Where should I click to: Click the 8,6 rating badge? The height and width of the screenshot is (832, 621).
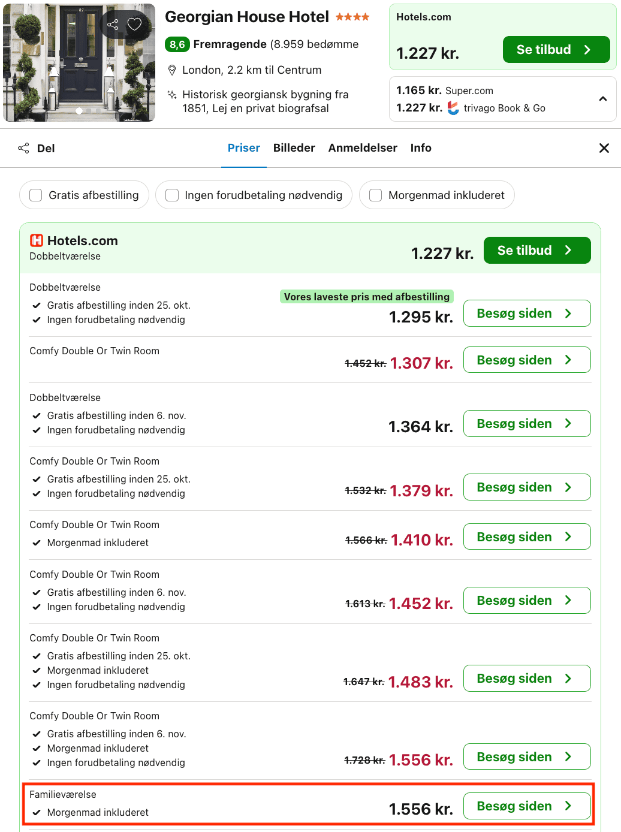point(177,44)
